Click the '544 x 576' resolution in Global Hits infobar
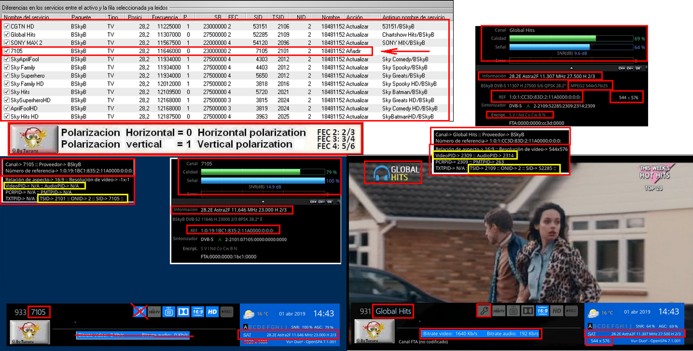The image size is (693, 351). 599,341
